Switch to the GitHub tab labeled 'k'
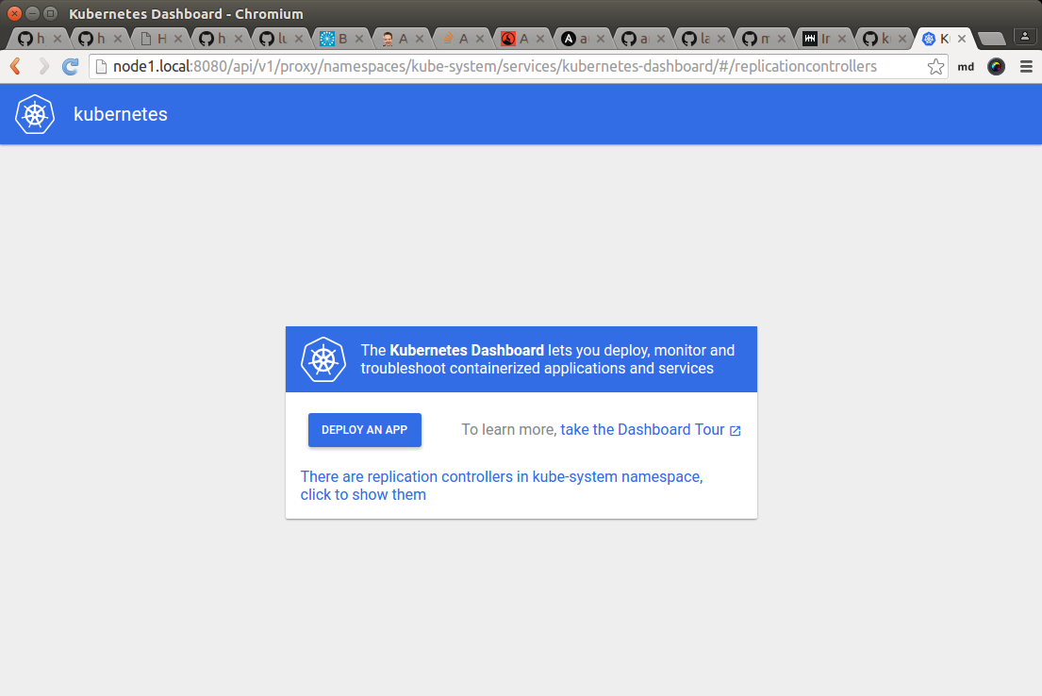Screen dimensions: 1042x696 [885, 39]
